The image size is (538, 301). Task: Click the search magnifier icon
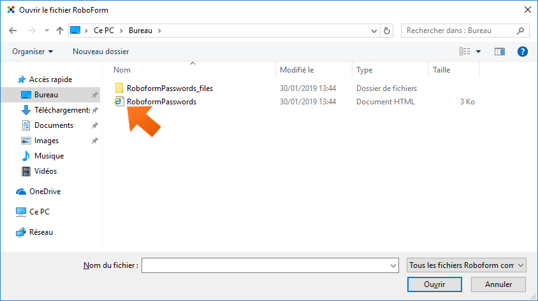[x=521, y=31]
